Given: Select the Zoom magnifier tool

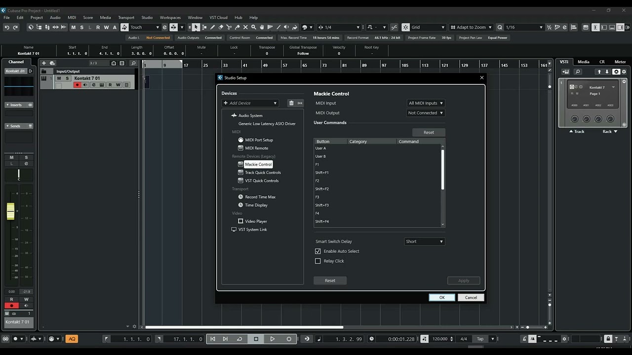Looking at the screenshot, I should point(254,27).
